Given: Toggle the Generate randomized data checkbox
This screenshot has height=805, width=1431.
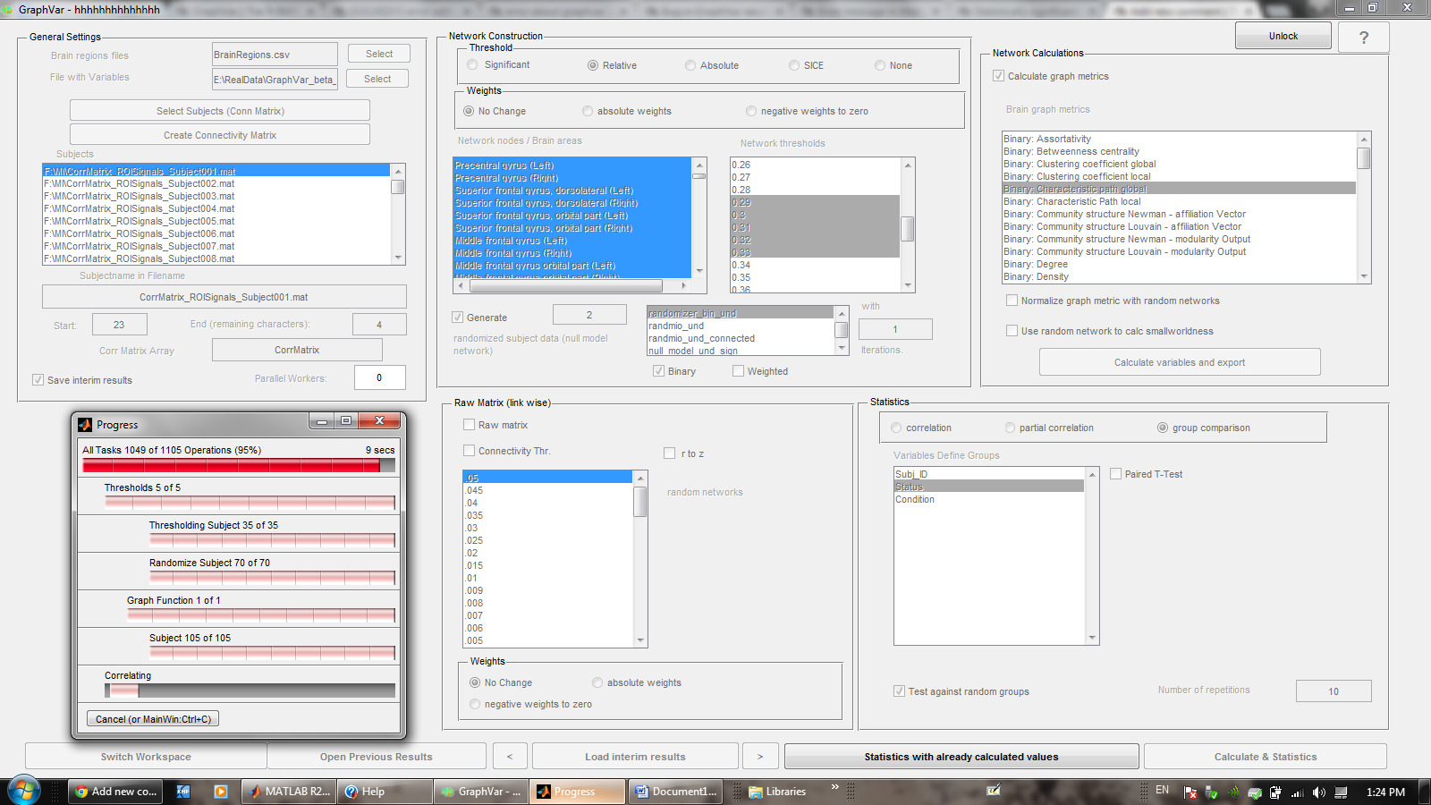Looking at the screenshot, I should coord(457,318).
